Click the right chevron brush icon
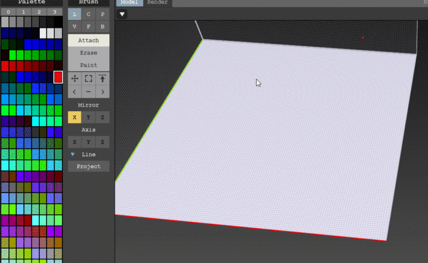The width and height of the screenshot is (428, 263). 103,92
